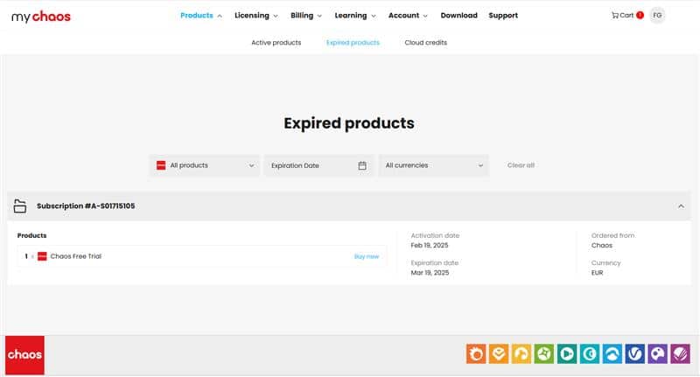Image resolution: width=700 pixels, height=377 pixels.
Task: Click the teal crescent product icon in footer
Action: (x=589, y=353)
